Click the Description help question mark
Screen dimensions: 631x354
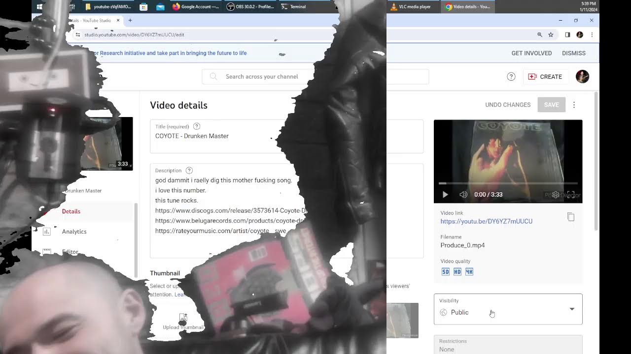[x=189, y=171]
